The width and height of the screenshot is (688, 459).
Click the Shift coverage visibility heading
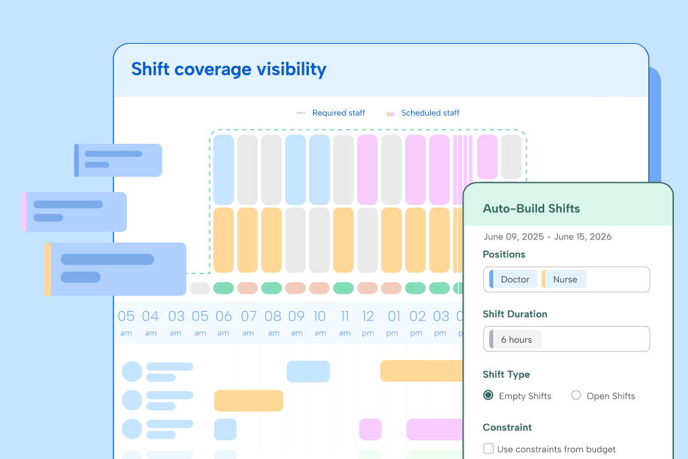click(x=228, y=69)
